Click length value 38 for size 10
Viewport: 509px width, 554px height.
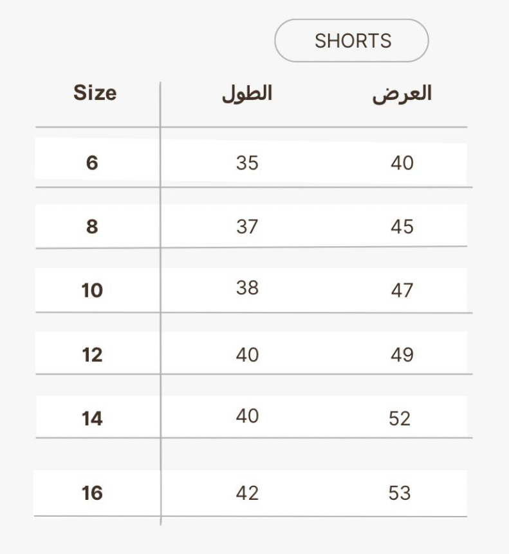click(247, 287)
